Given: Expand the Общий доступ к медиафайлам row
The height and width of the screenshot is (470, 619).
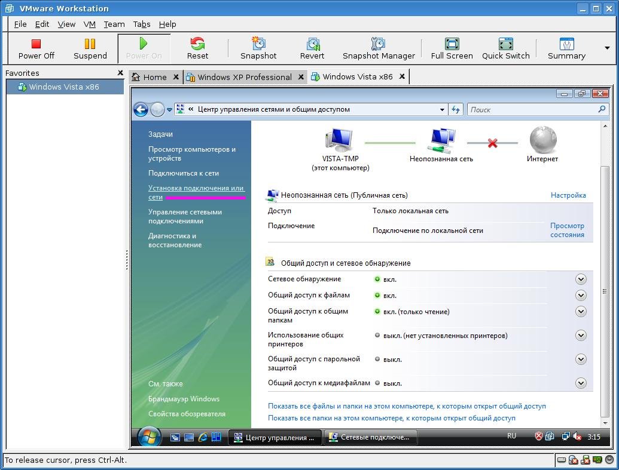Looking at the screenshot, I should (x=581, y=383).
